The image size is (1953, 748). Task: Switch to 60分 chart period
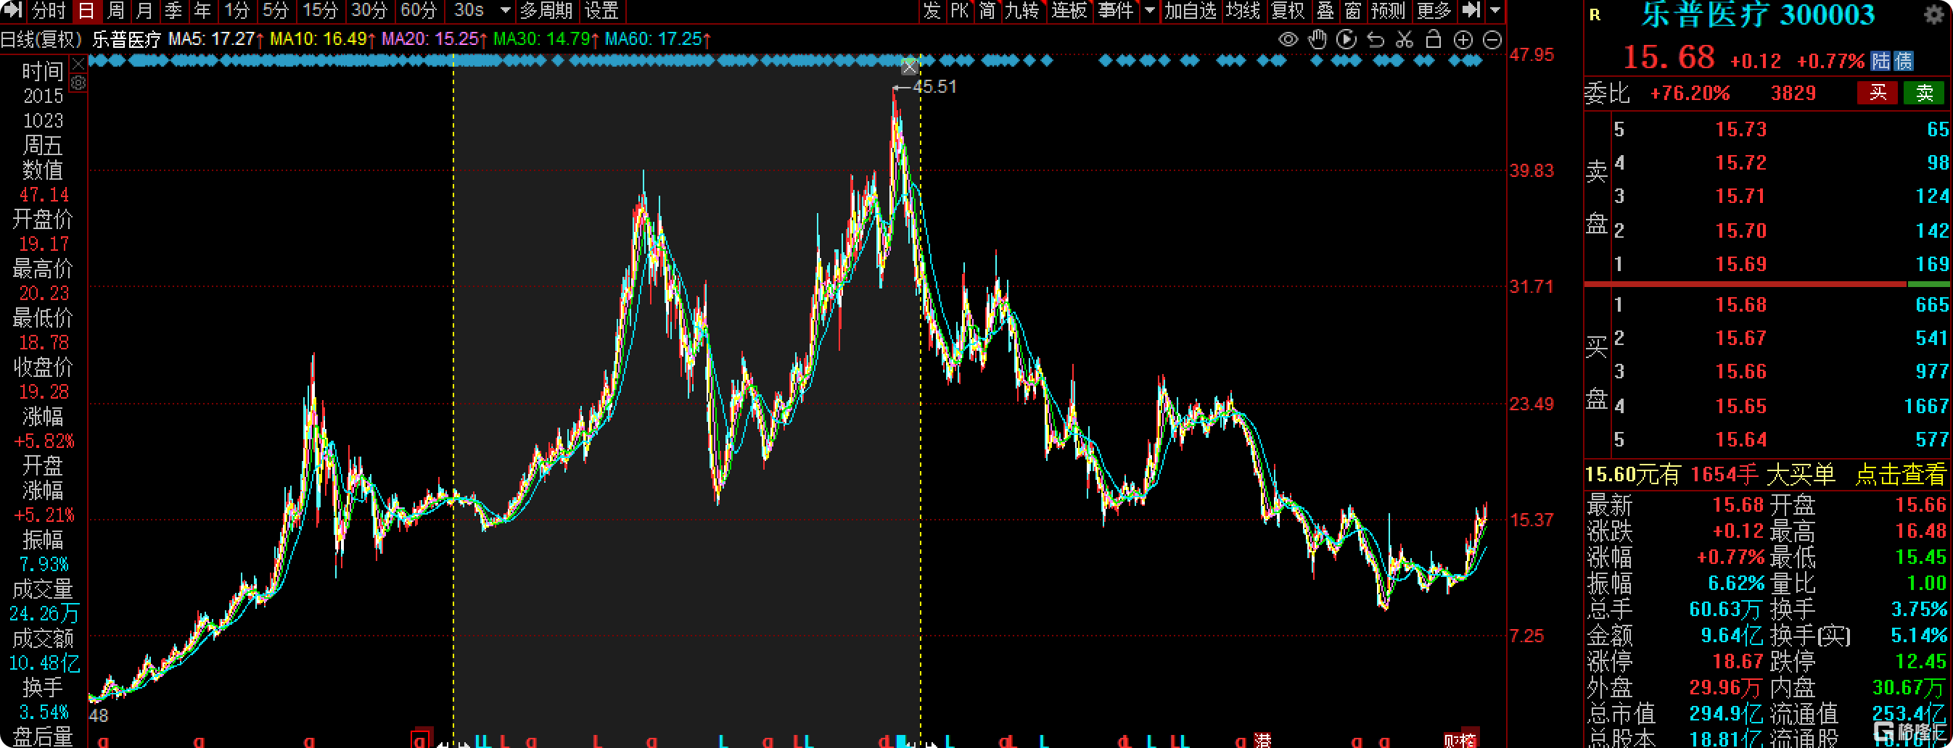(x=419, y=11)
